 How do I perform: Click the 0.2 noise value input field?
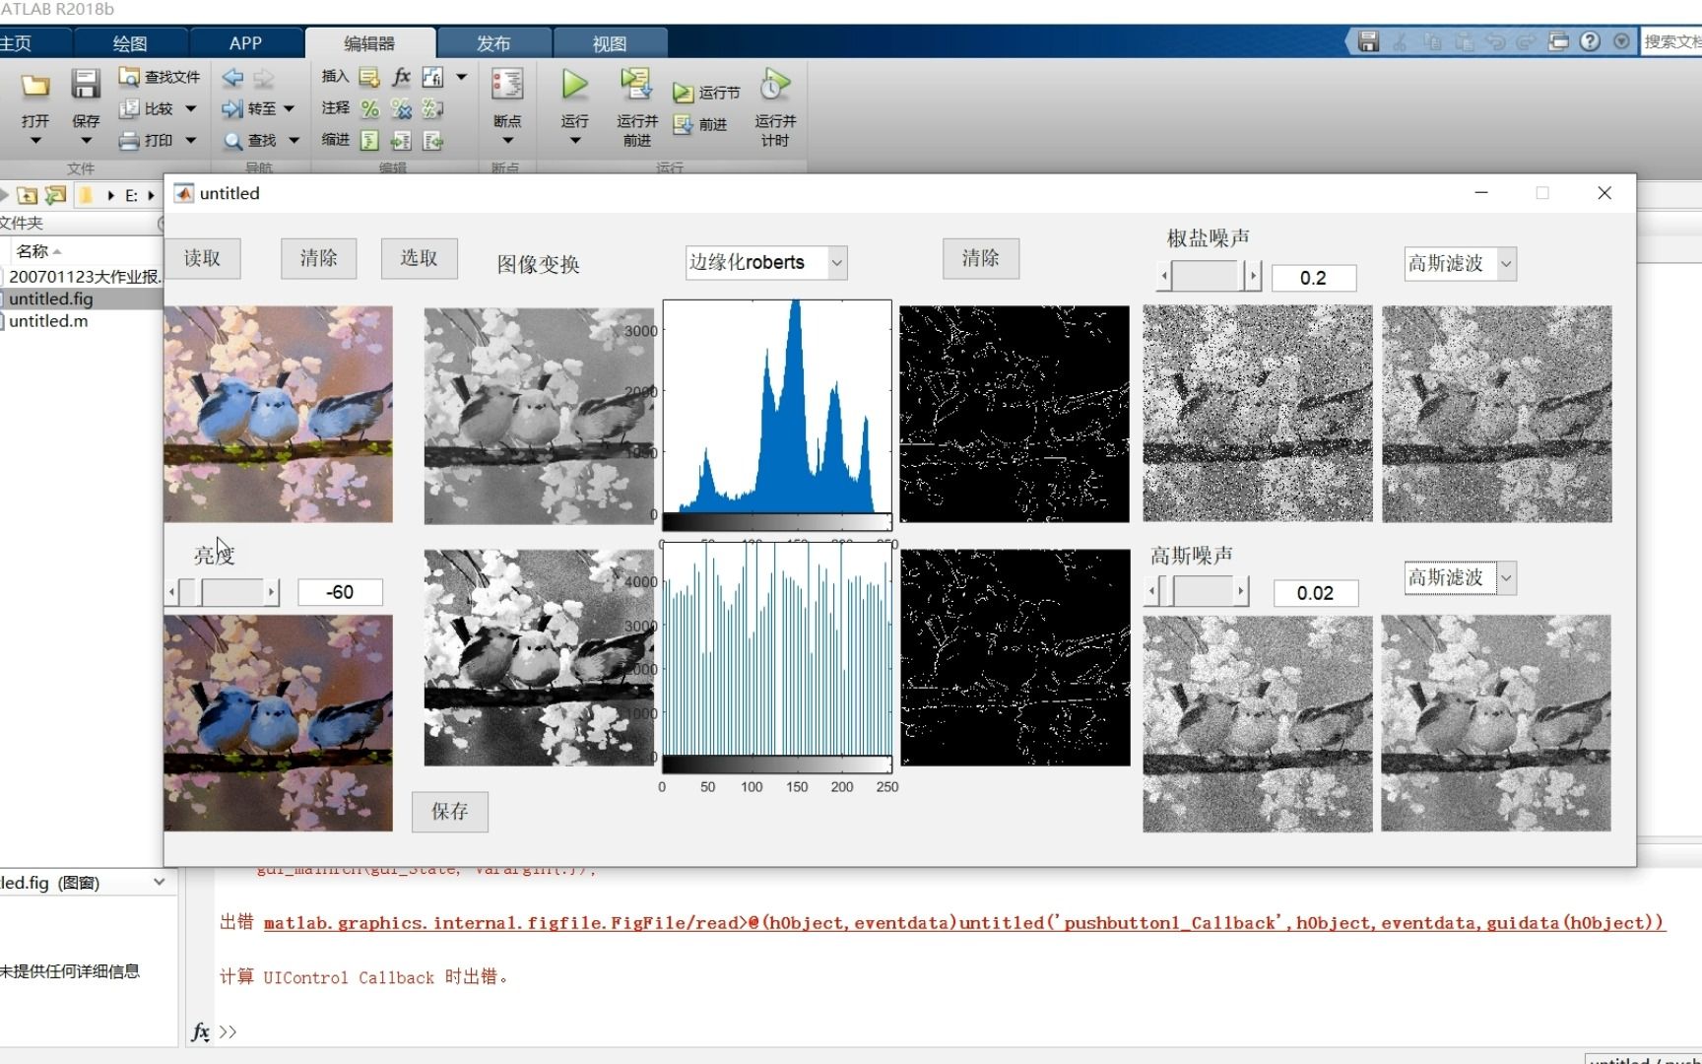[x=1314, y=278]
